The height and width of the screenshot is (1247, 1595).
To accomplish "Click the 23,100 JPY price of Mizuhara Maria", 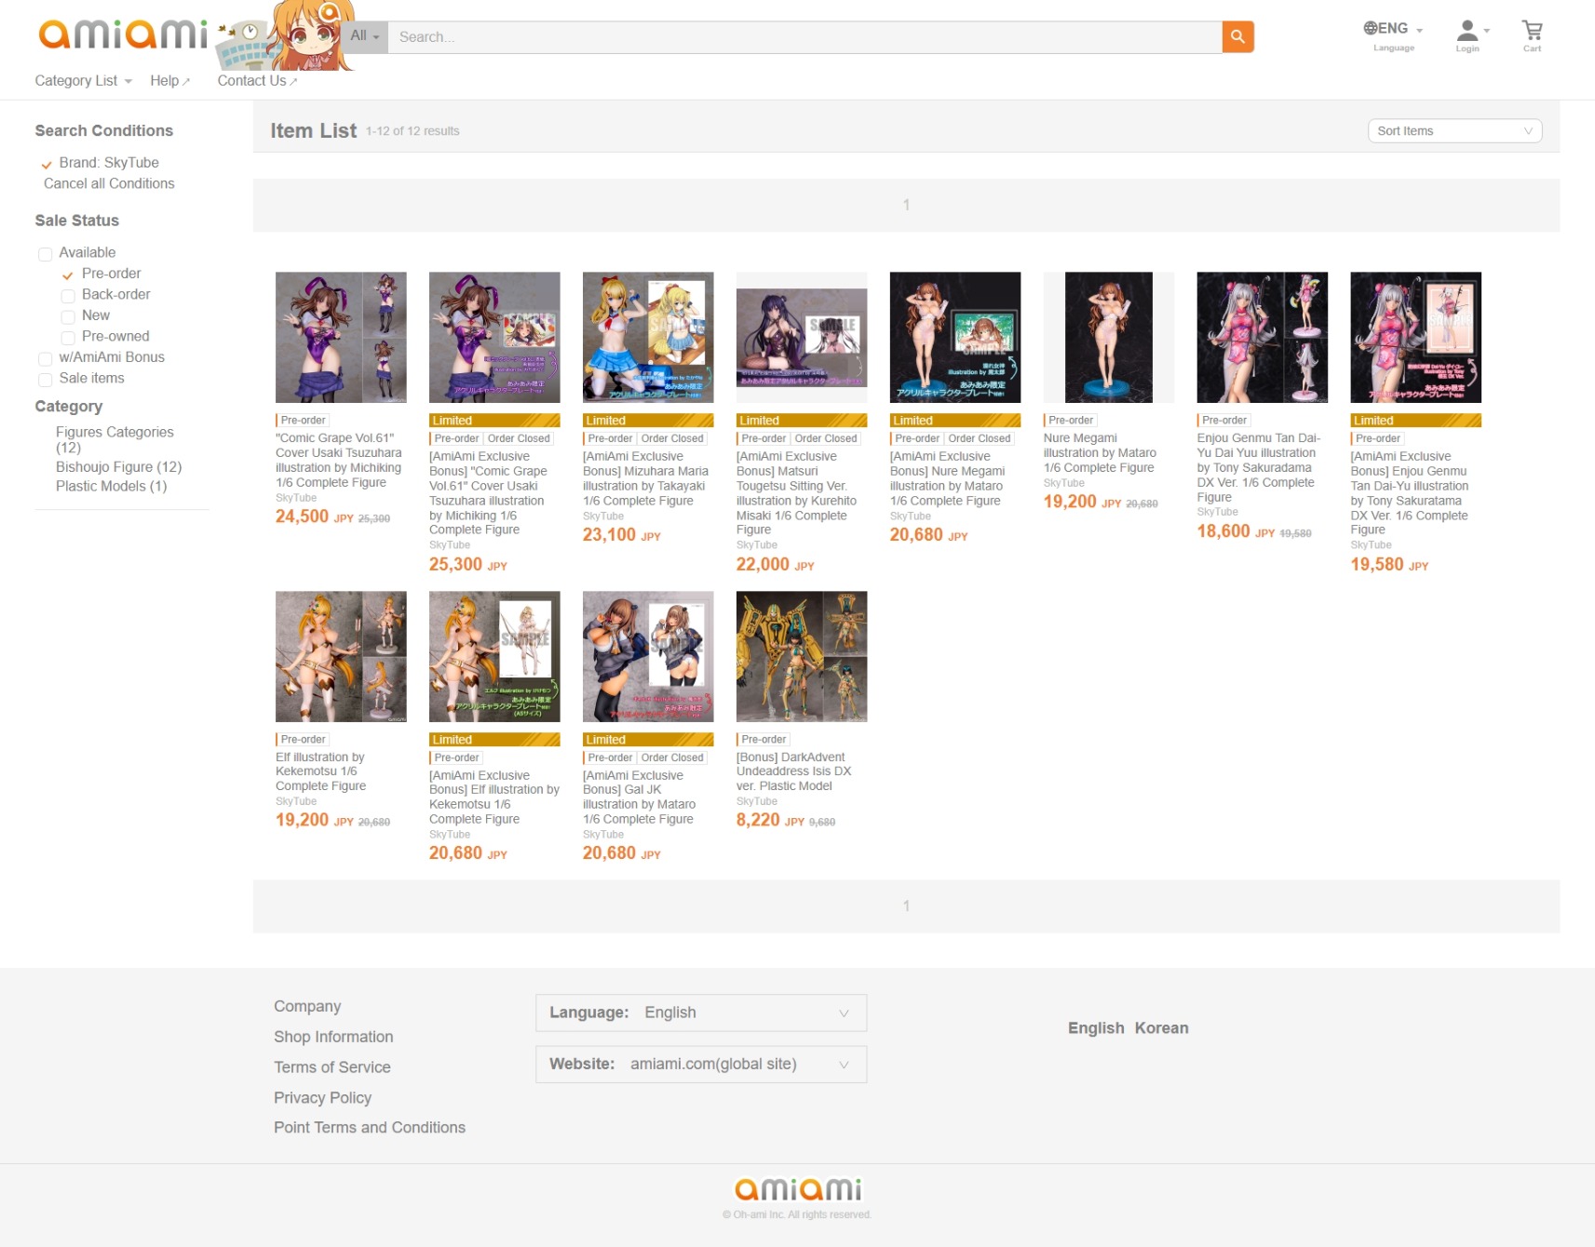I will (x=622, y=535).
